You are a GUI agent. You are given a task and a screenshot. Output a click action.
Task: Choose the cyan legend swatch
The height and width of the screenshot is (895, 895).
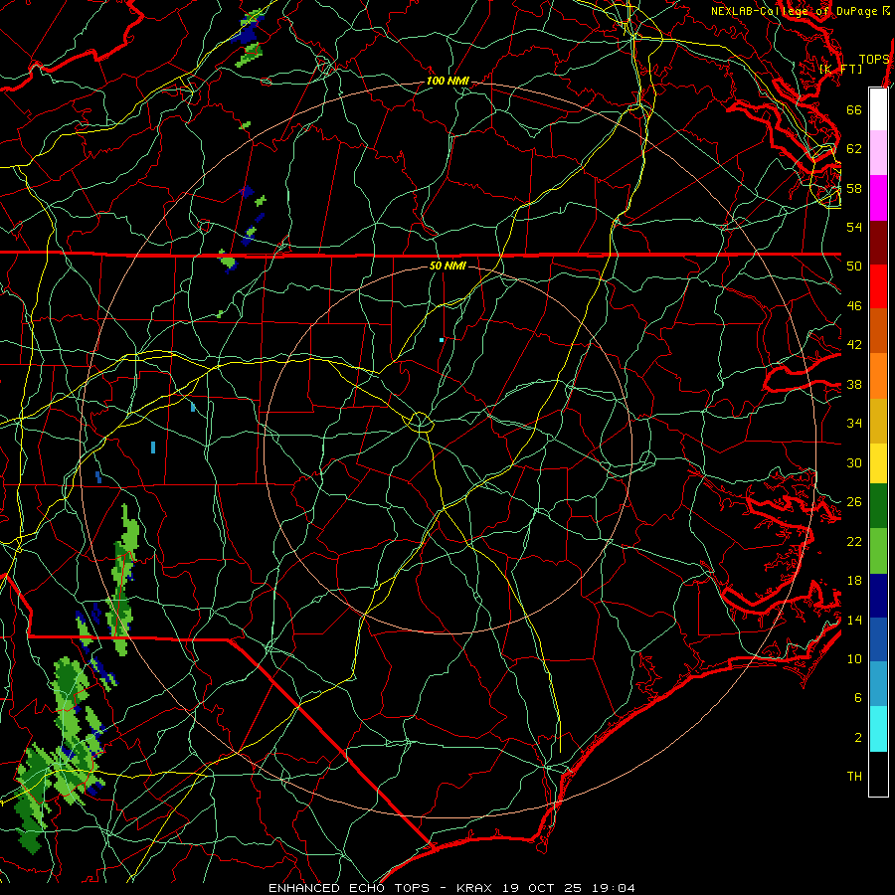[878, 729]
